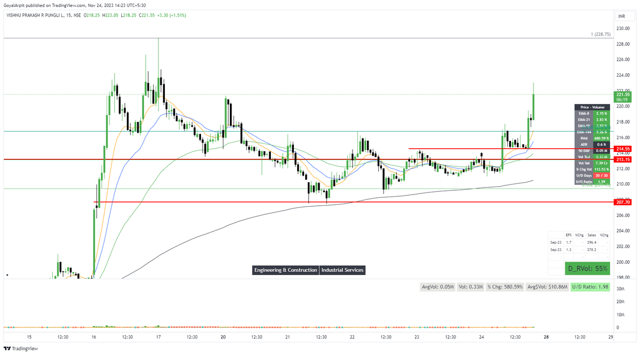Click the Vol: 0.33M stat
The width and height of the screenshot is (640, 355).
point(471,287)
